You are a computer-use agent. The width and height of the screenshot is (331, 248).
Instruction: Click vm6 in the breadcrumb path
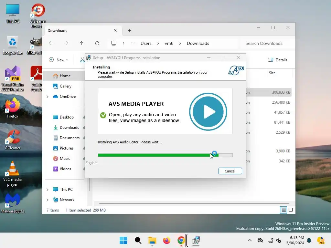click(x=169, y=43)
